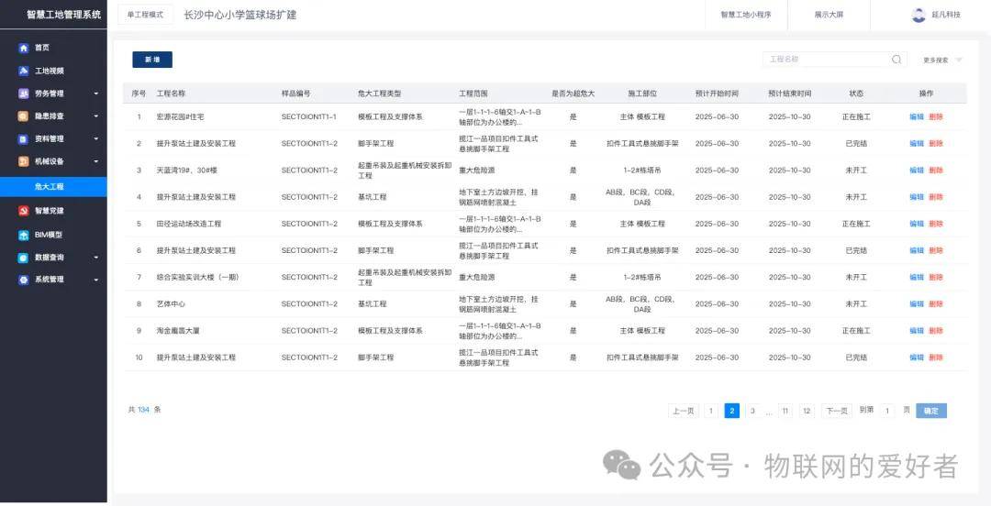991x506 pixels.
Task: Go to 上一页 previous page
Action: [684, 411]
